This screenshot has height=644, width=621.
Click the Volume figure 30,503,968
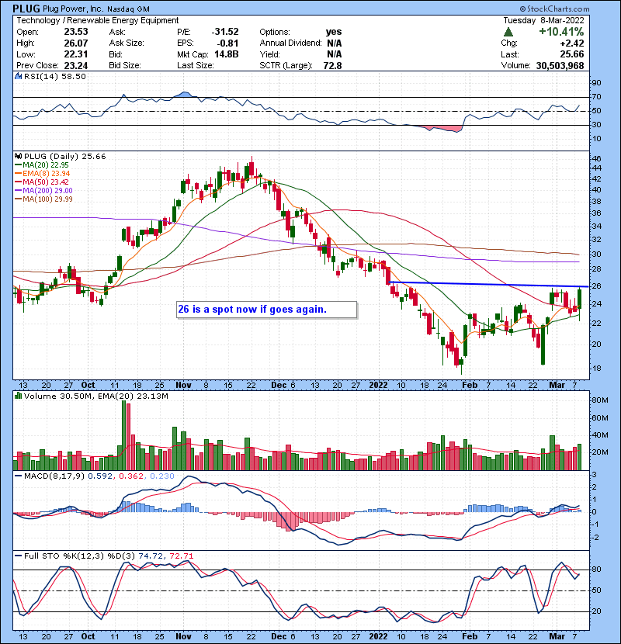coord(560,66)
